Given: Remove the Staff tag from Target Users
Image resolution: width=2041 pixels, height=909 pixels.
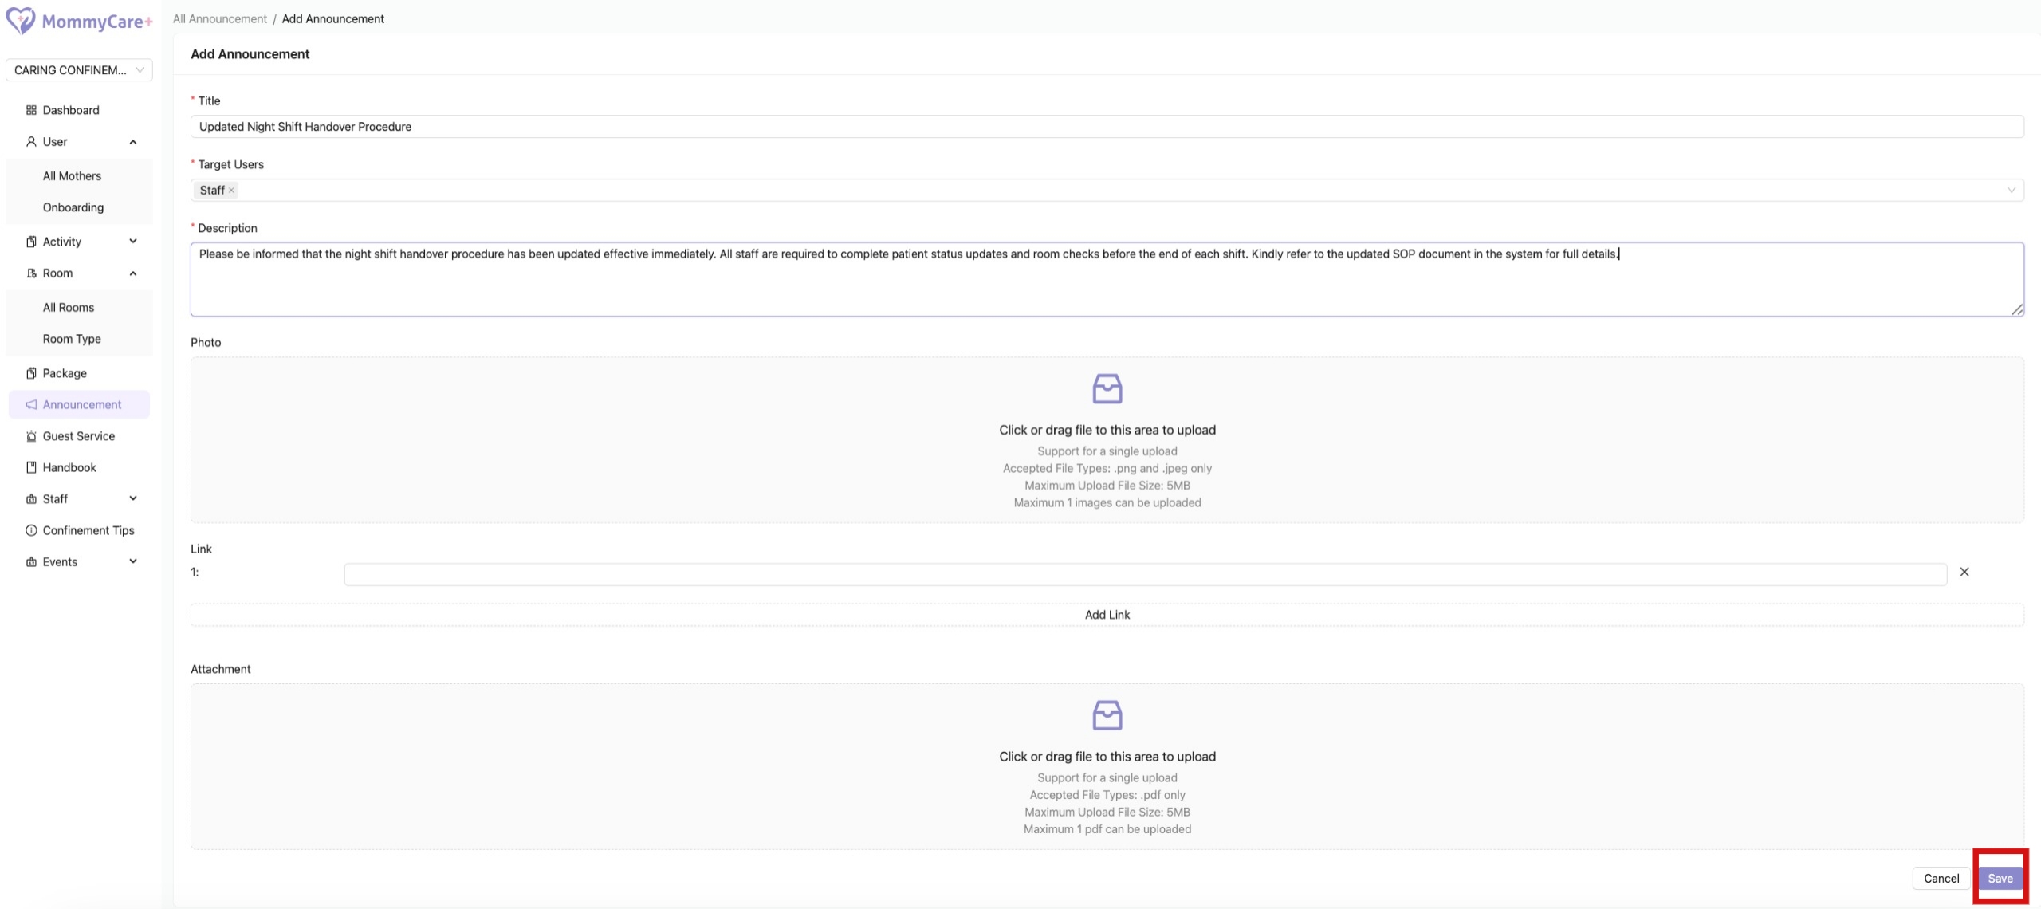Looking at the screenshot, I should (x=231, y=191).
